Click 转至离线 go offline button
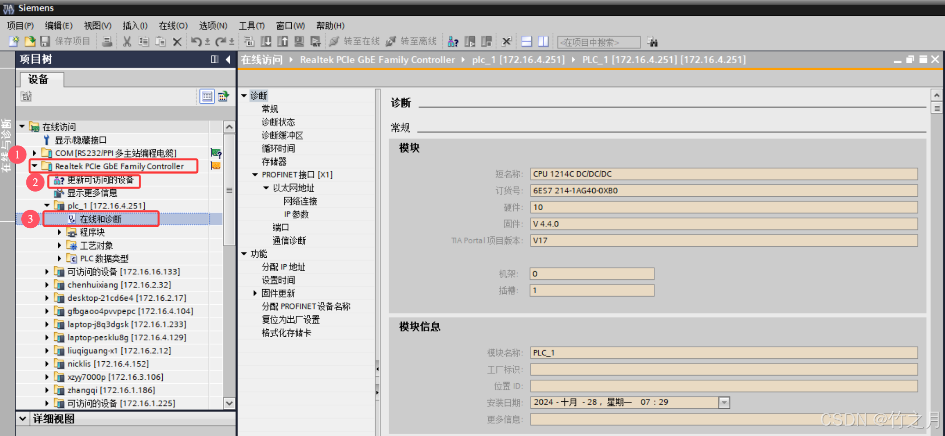The width and height of the screenshot is (945, 436). [x=411, y=42]
